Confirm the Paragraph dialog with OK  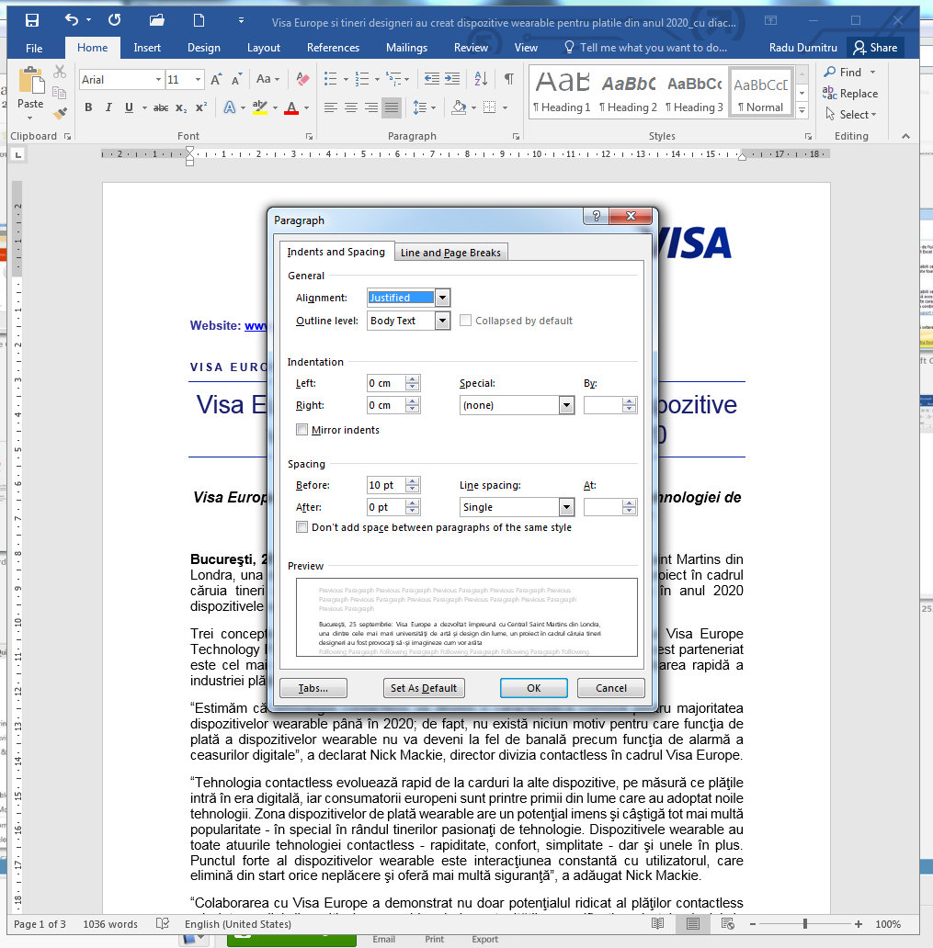tap(534, 688)
